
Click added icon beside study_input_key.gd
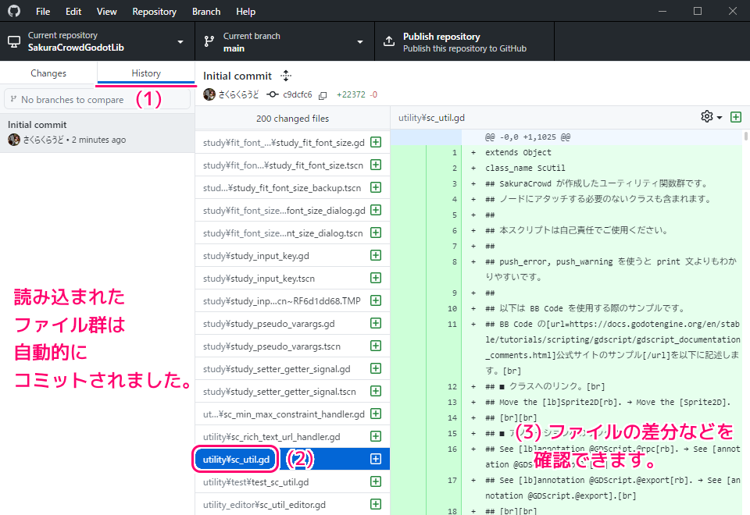coord(376,255)
